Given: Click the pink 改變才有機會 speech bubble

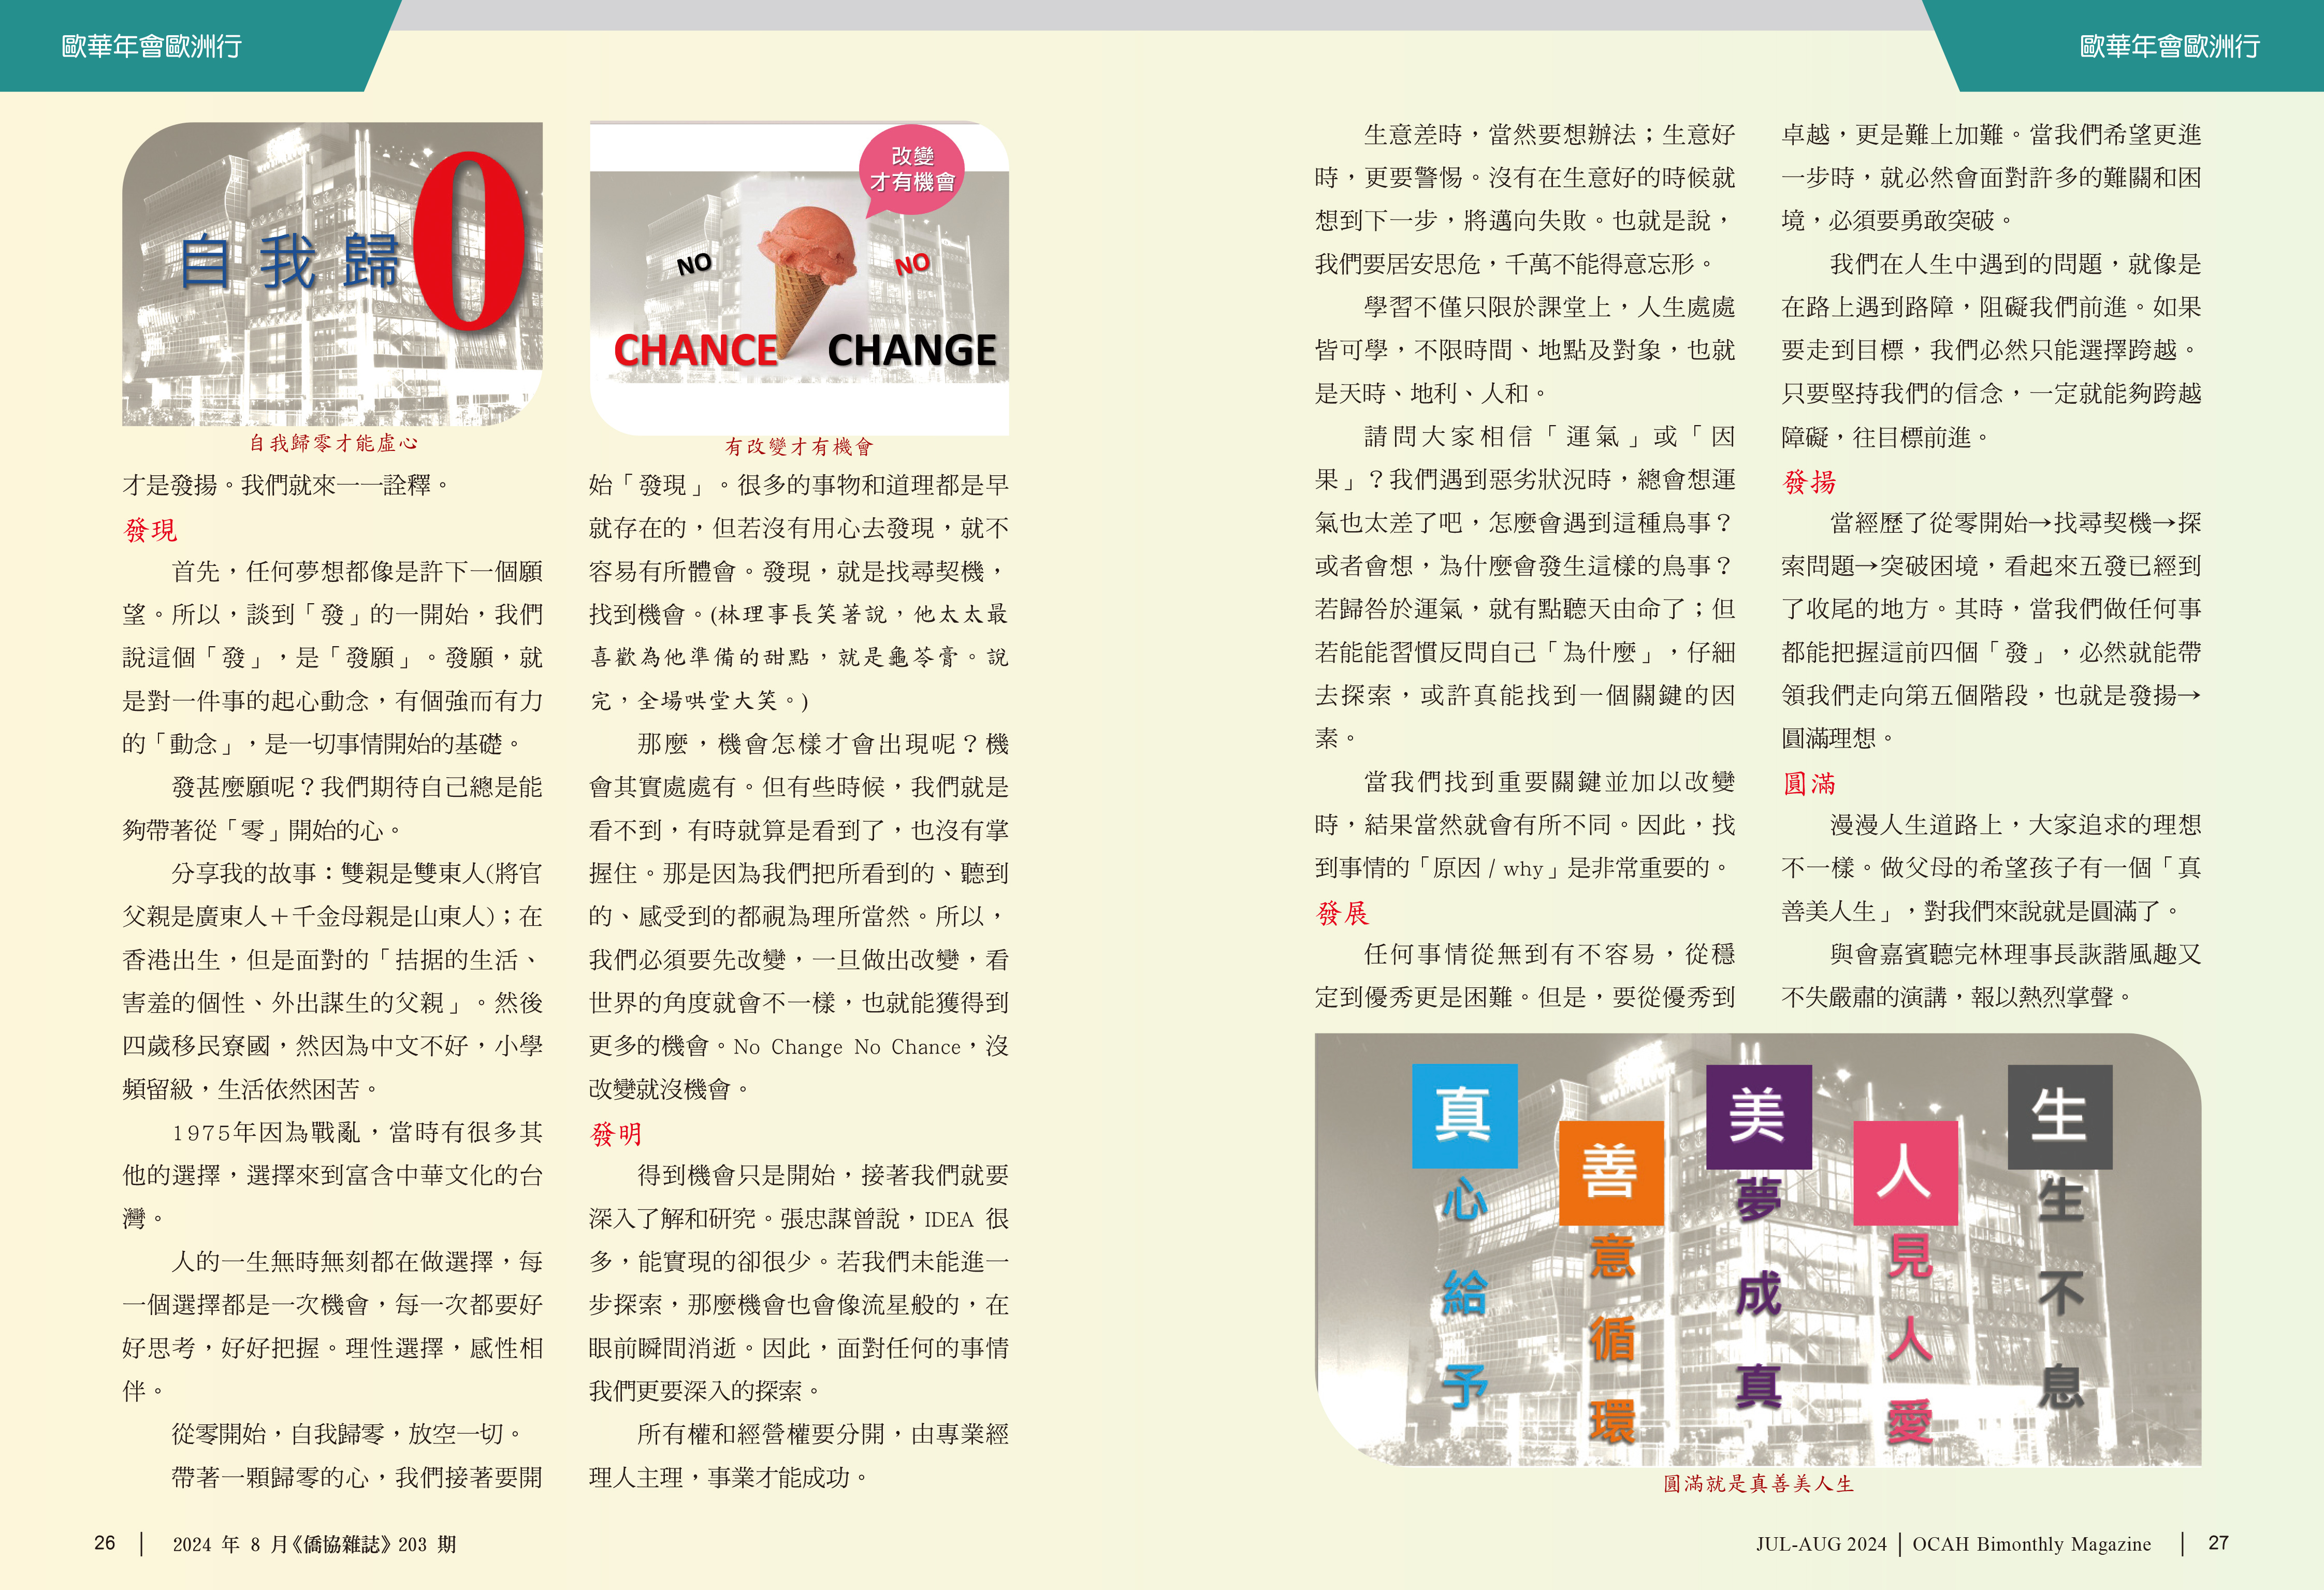Looking at the screenshot, I should [x=912, y=170].
